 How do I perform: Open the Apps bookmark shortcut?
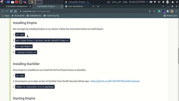click(6, 16)
